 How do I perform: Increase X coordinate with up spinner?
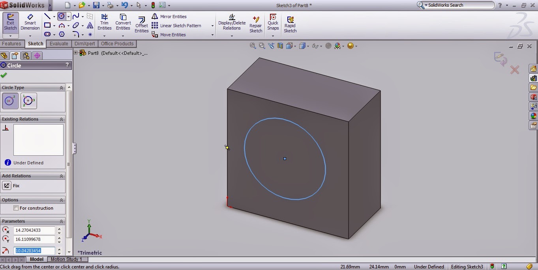click(59, 228)
